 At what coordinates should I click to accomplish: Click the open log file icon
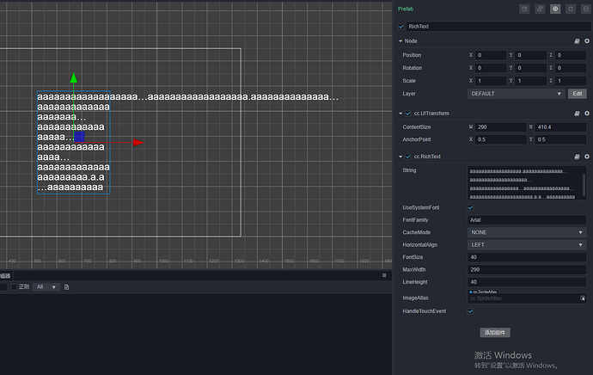coord(66,287)
